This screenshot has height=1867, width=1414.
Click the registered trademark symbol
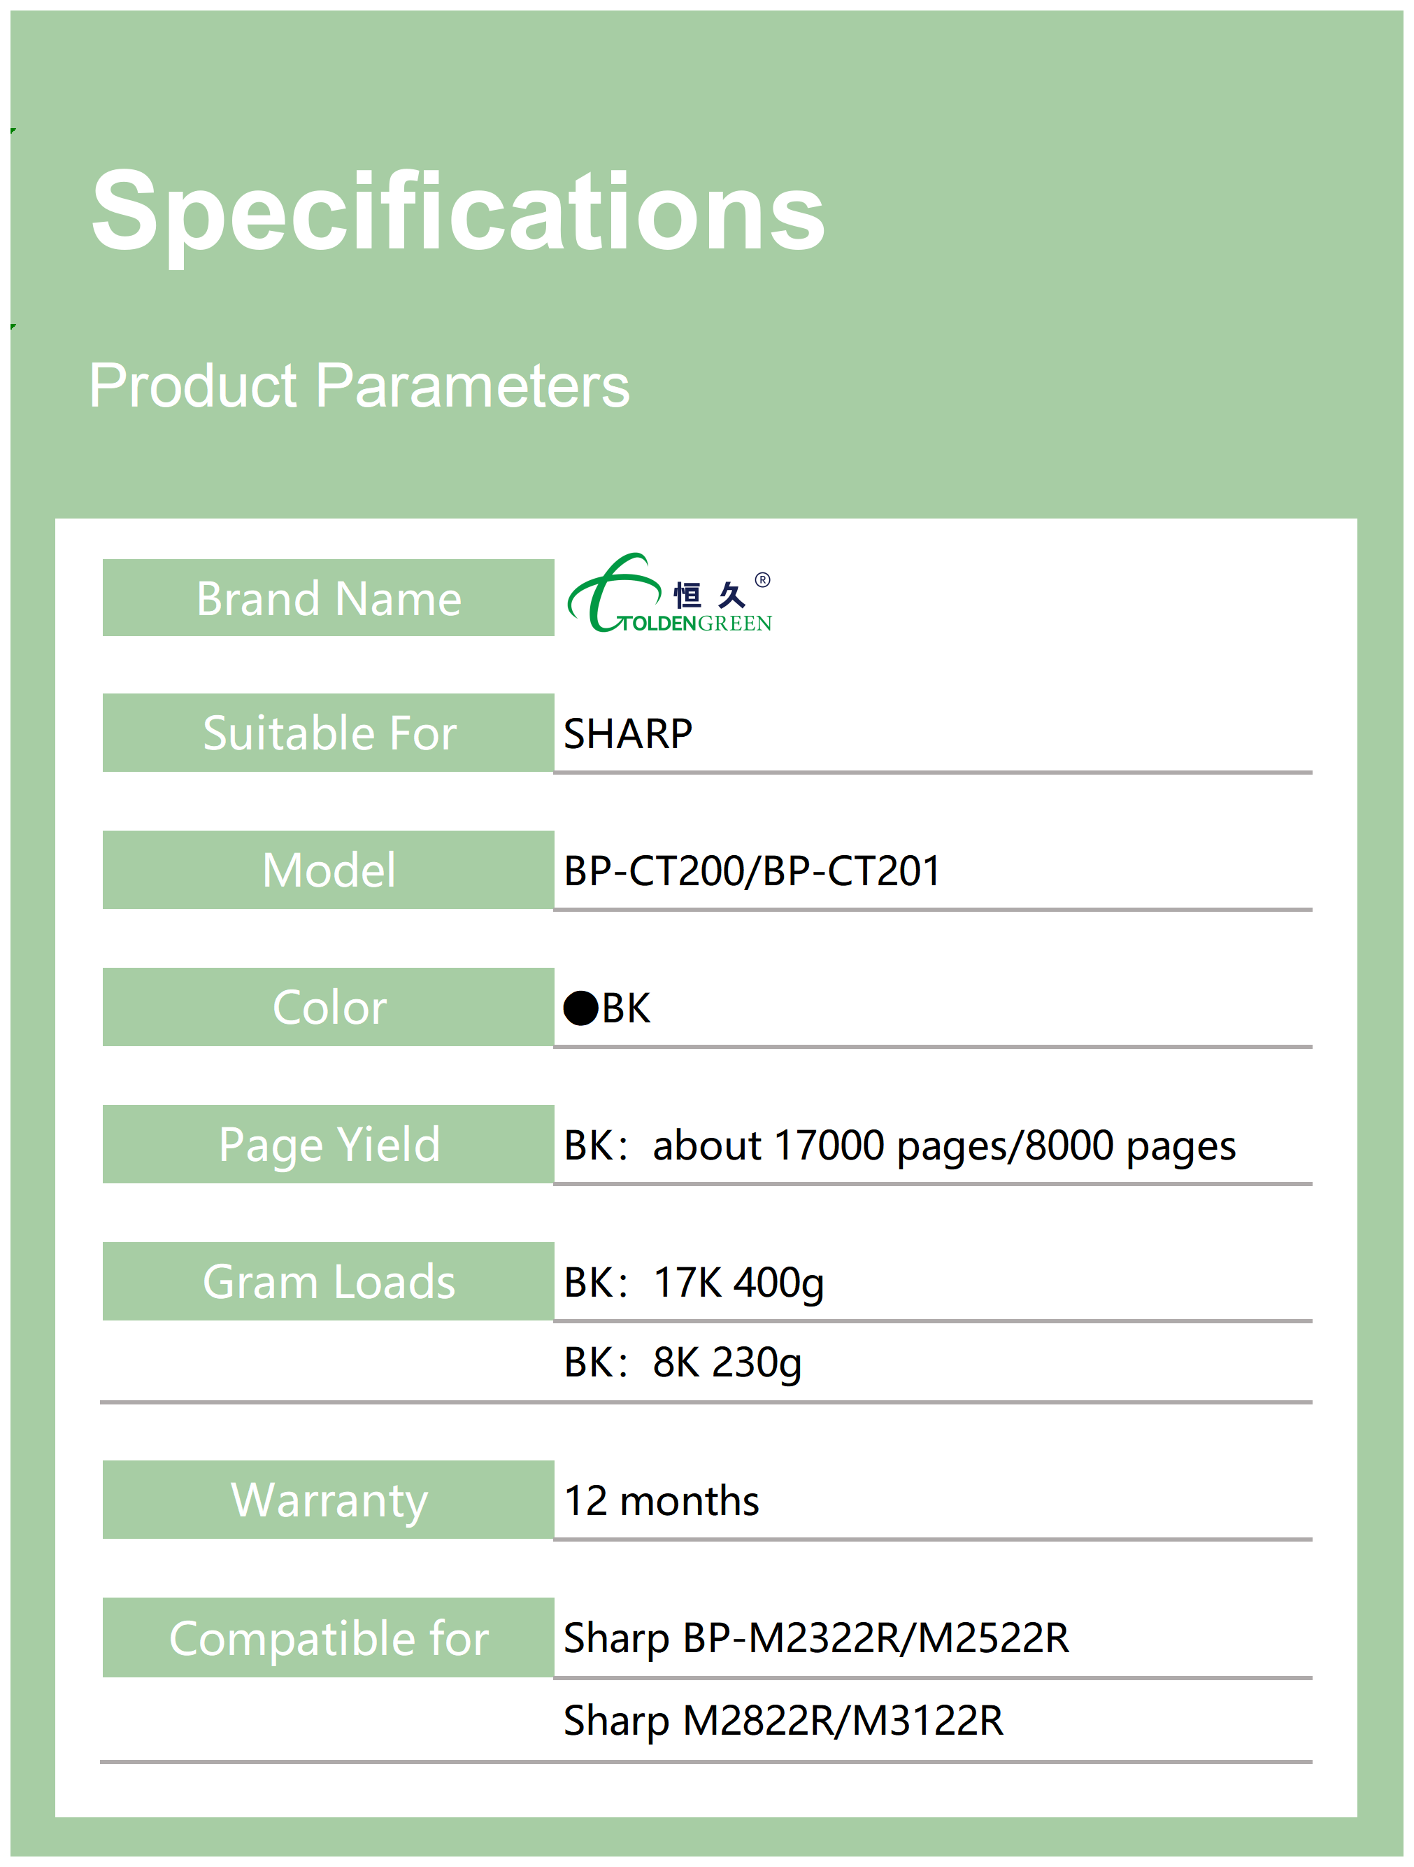(x=762, y=580)
